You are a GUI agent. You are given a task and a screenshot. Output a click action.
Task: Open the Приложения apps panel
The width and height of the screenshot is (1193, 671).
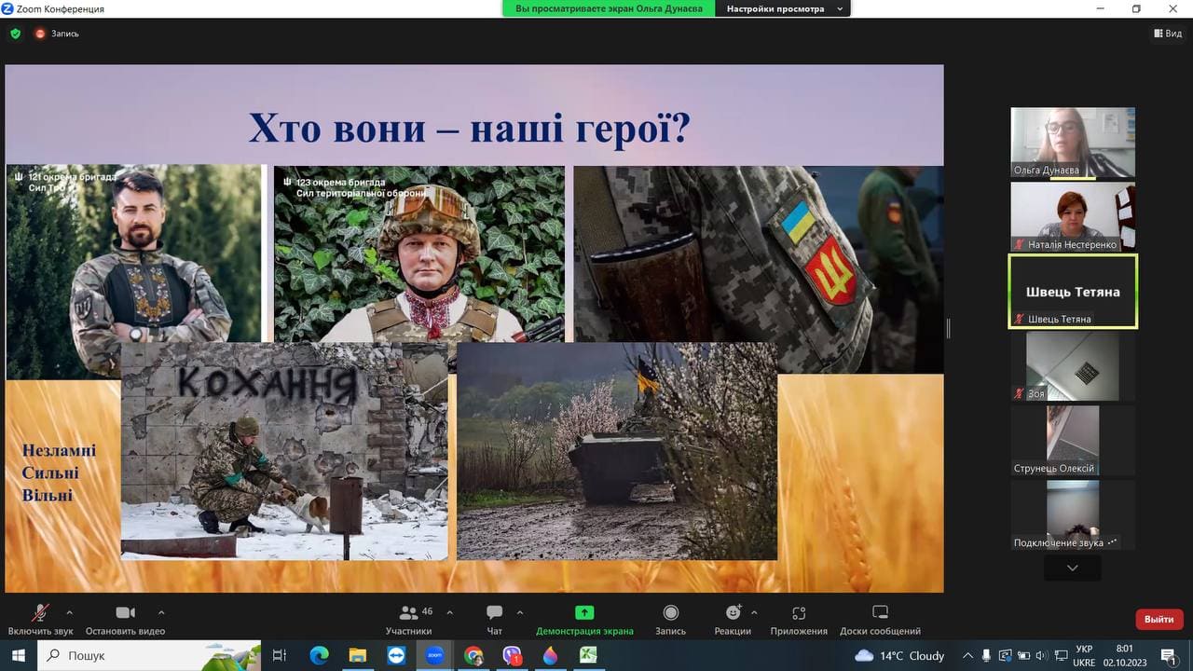(799, 620)
